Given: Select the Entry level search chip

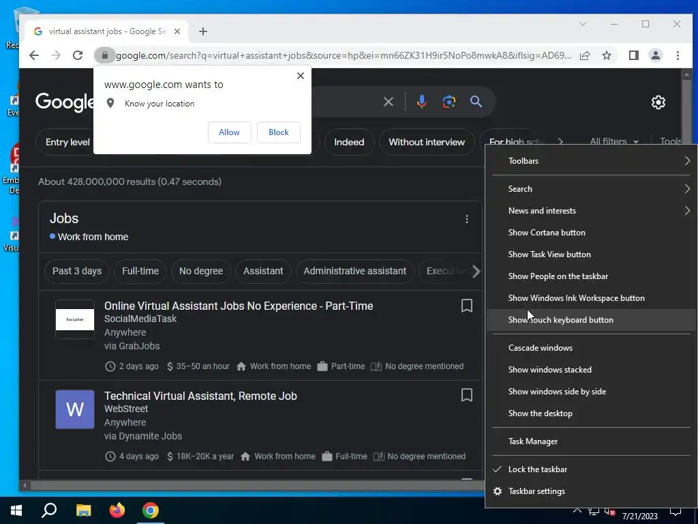Looking at the screenshot, I should [65, 142].
